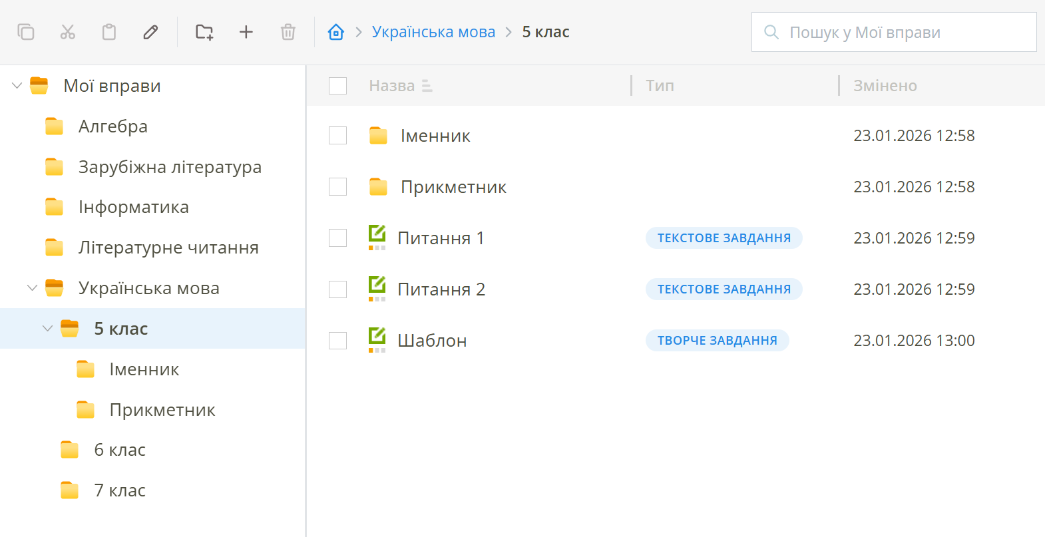Click Зарубіжна література folder icon
This screenshot has width=1045, height=537.
click(55, 167)
